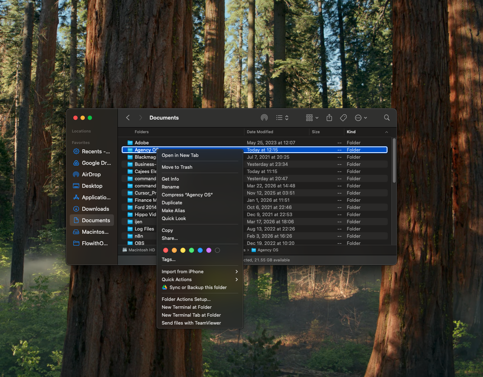The height and width of the screenshot is (377, 483).
Task: Open AirDrop from the Finder sidebar
Action: [92, 174]
